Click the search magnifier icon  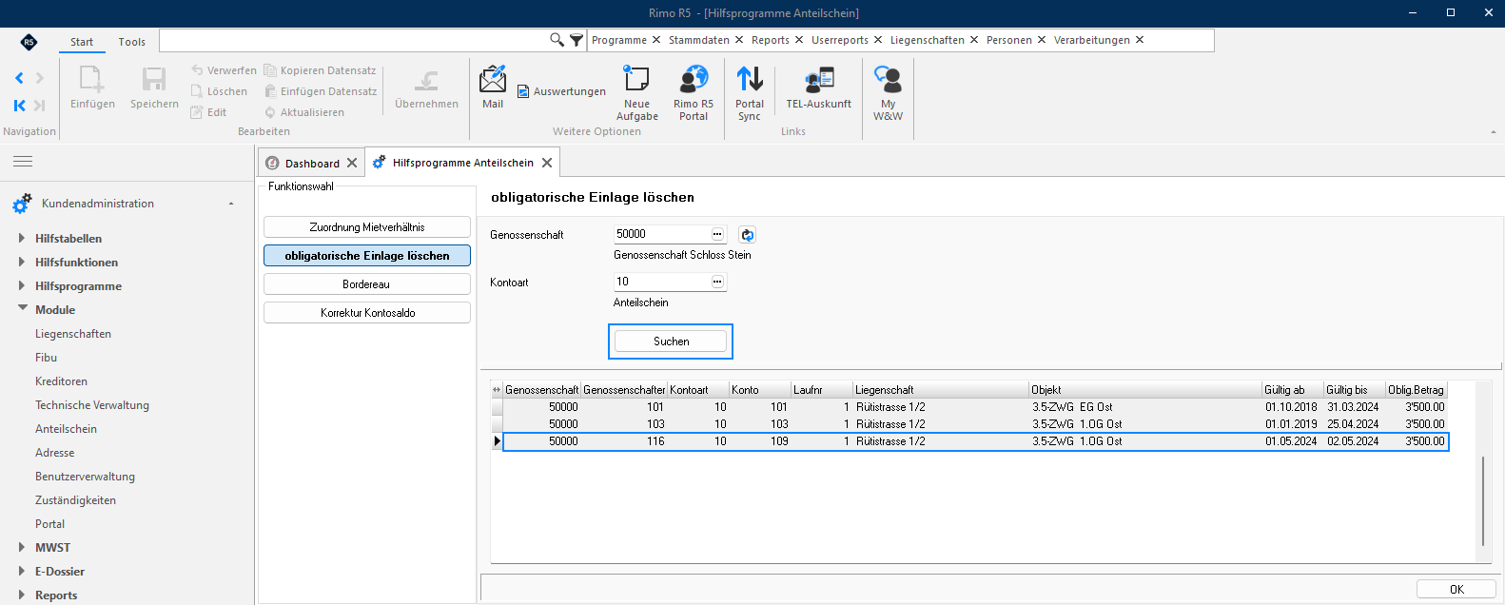[x=557, y=40]
